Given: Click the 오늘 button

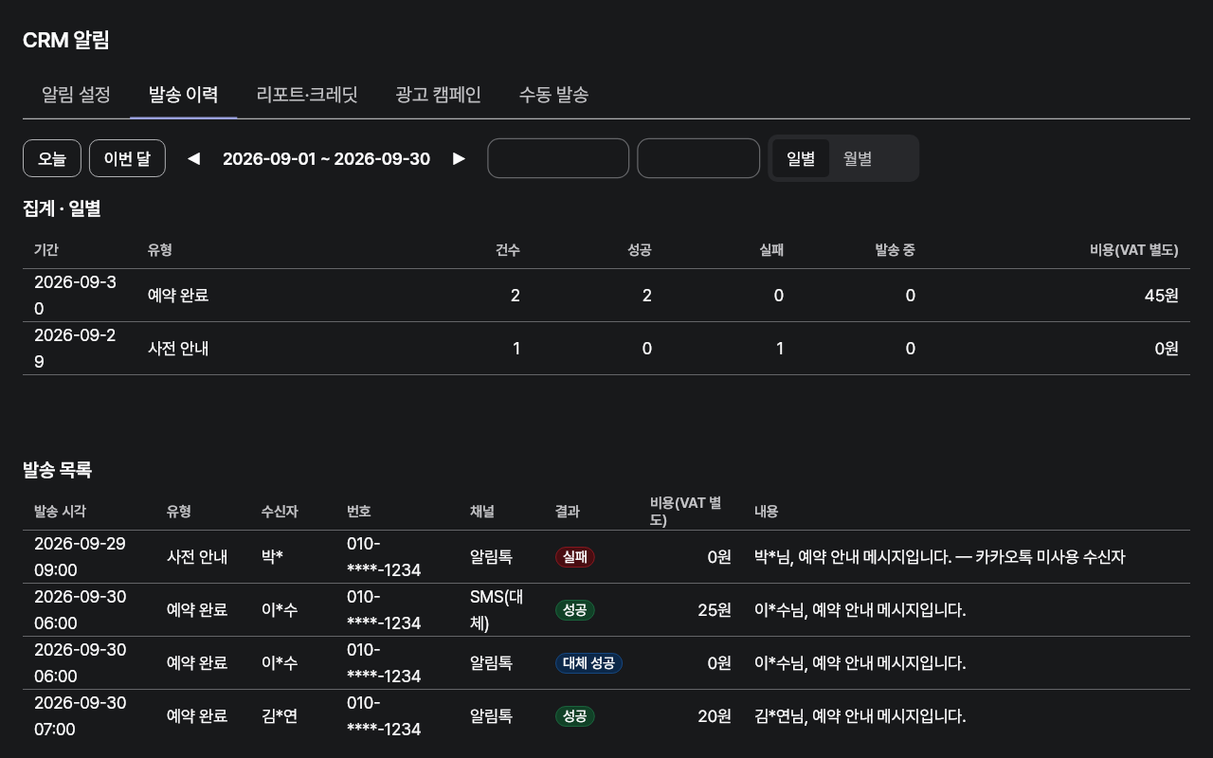Looking at the screenshot, I should (x=52, y=158).
